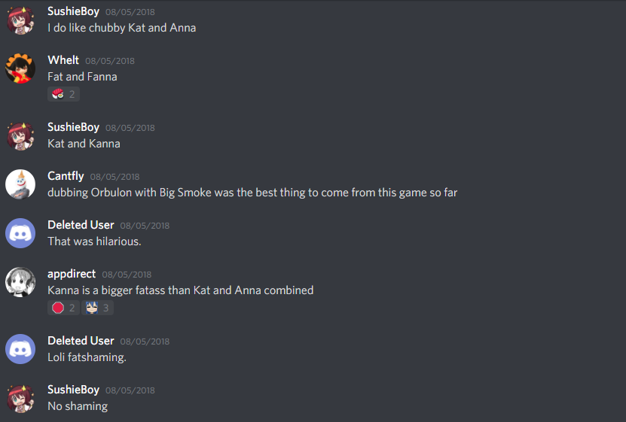Toggle the red stop-sign reaction on appdirect's message

click(63, 308)
